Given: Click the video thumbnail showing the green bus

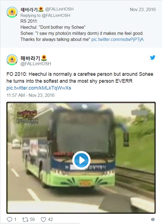Looking at the screenshot, I should pos(81,158).
